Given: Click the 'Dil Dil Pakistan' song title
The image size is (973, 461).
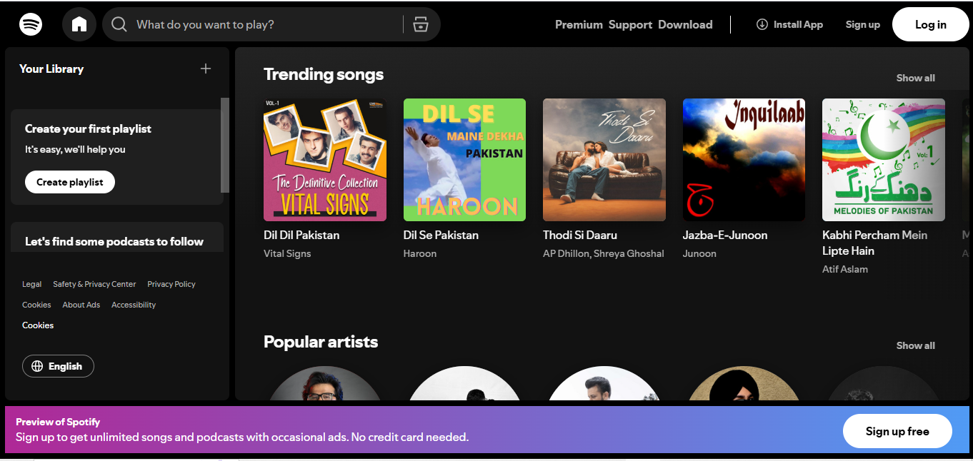Looking at the screenshot, I should point(301,235).
